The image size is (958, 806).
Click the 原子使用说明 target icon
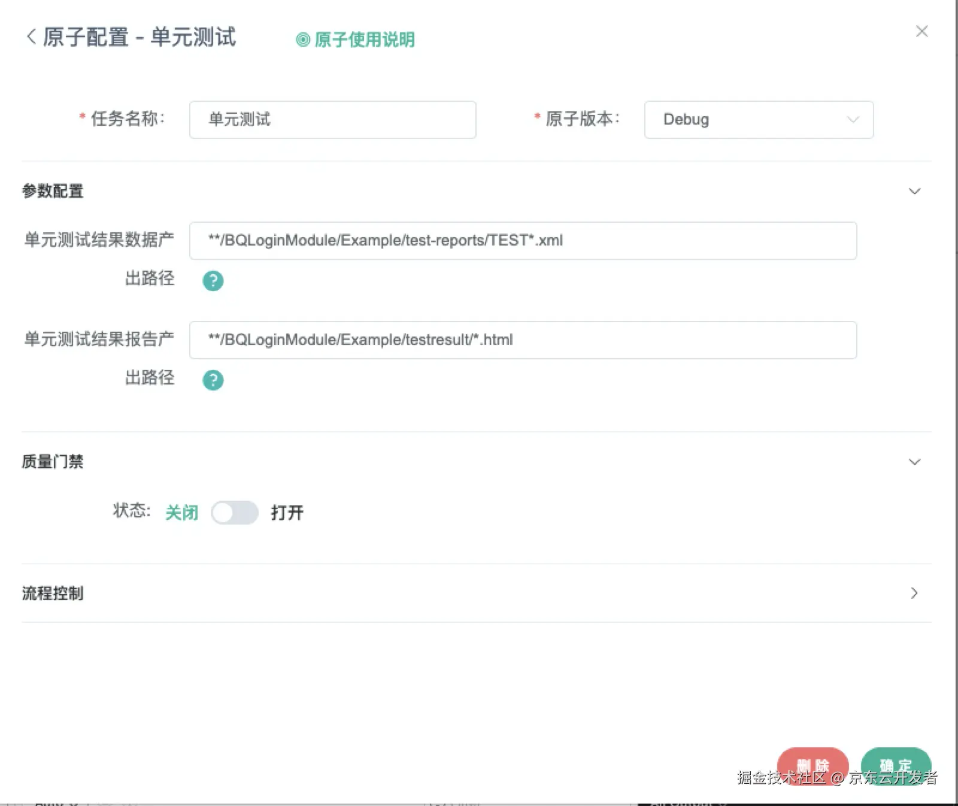click(x=303, y=40)
